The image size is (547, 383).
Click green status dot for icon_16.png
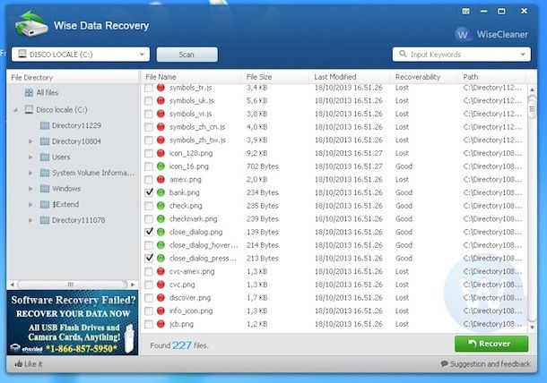coord(161,166)
